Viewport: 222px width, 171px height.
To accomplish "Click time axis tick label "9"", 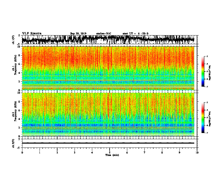I will coord(179,153).
